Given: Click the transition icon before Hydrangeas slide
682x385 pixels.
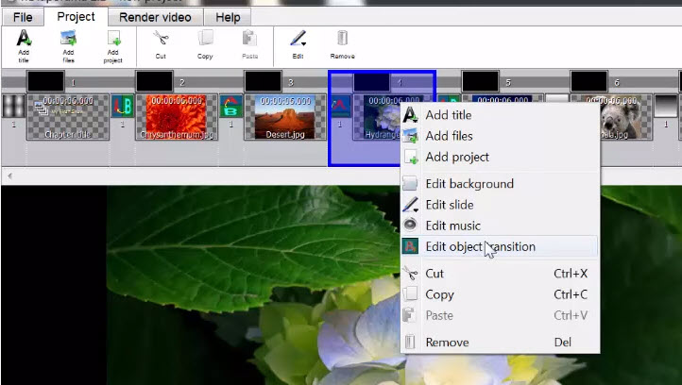Looking at the screenshot, I should tap(341, 106).
